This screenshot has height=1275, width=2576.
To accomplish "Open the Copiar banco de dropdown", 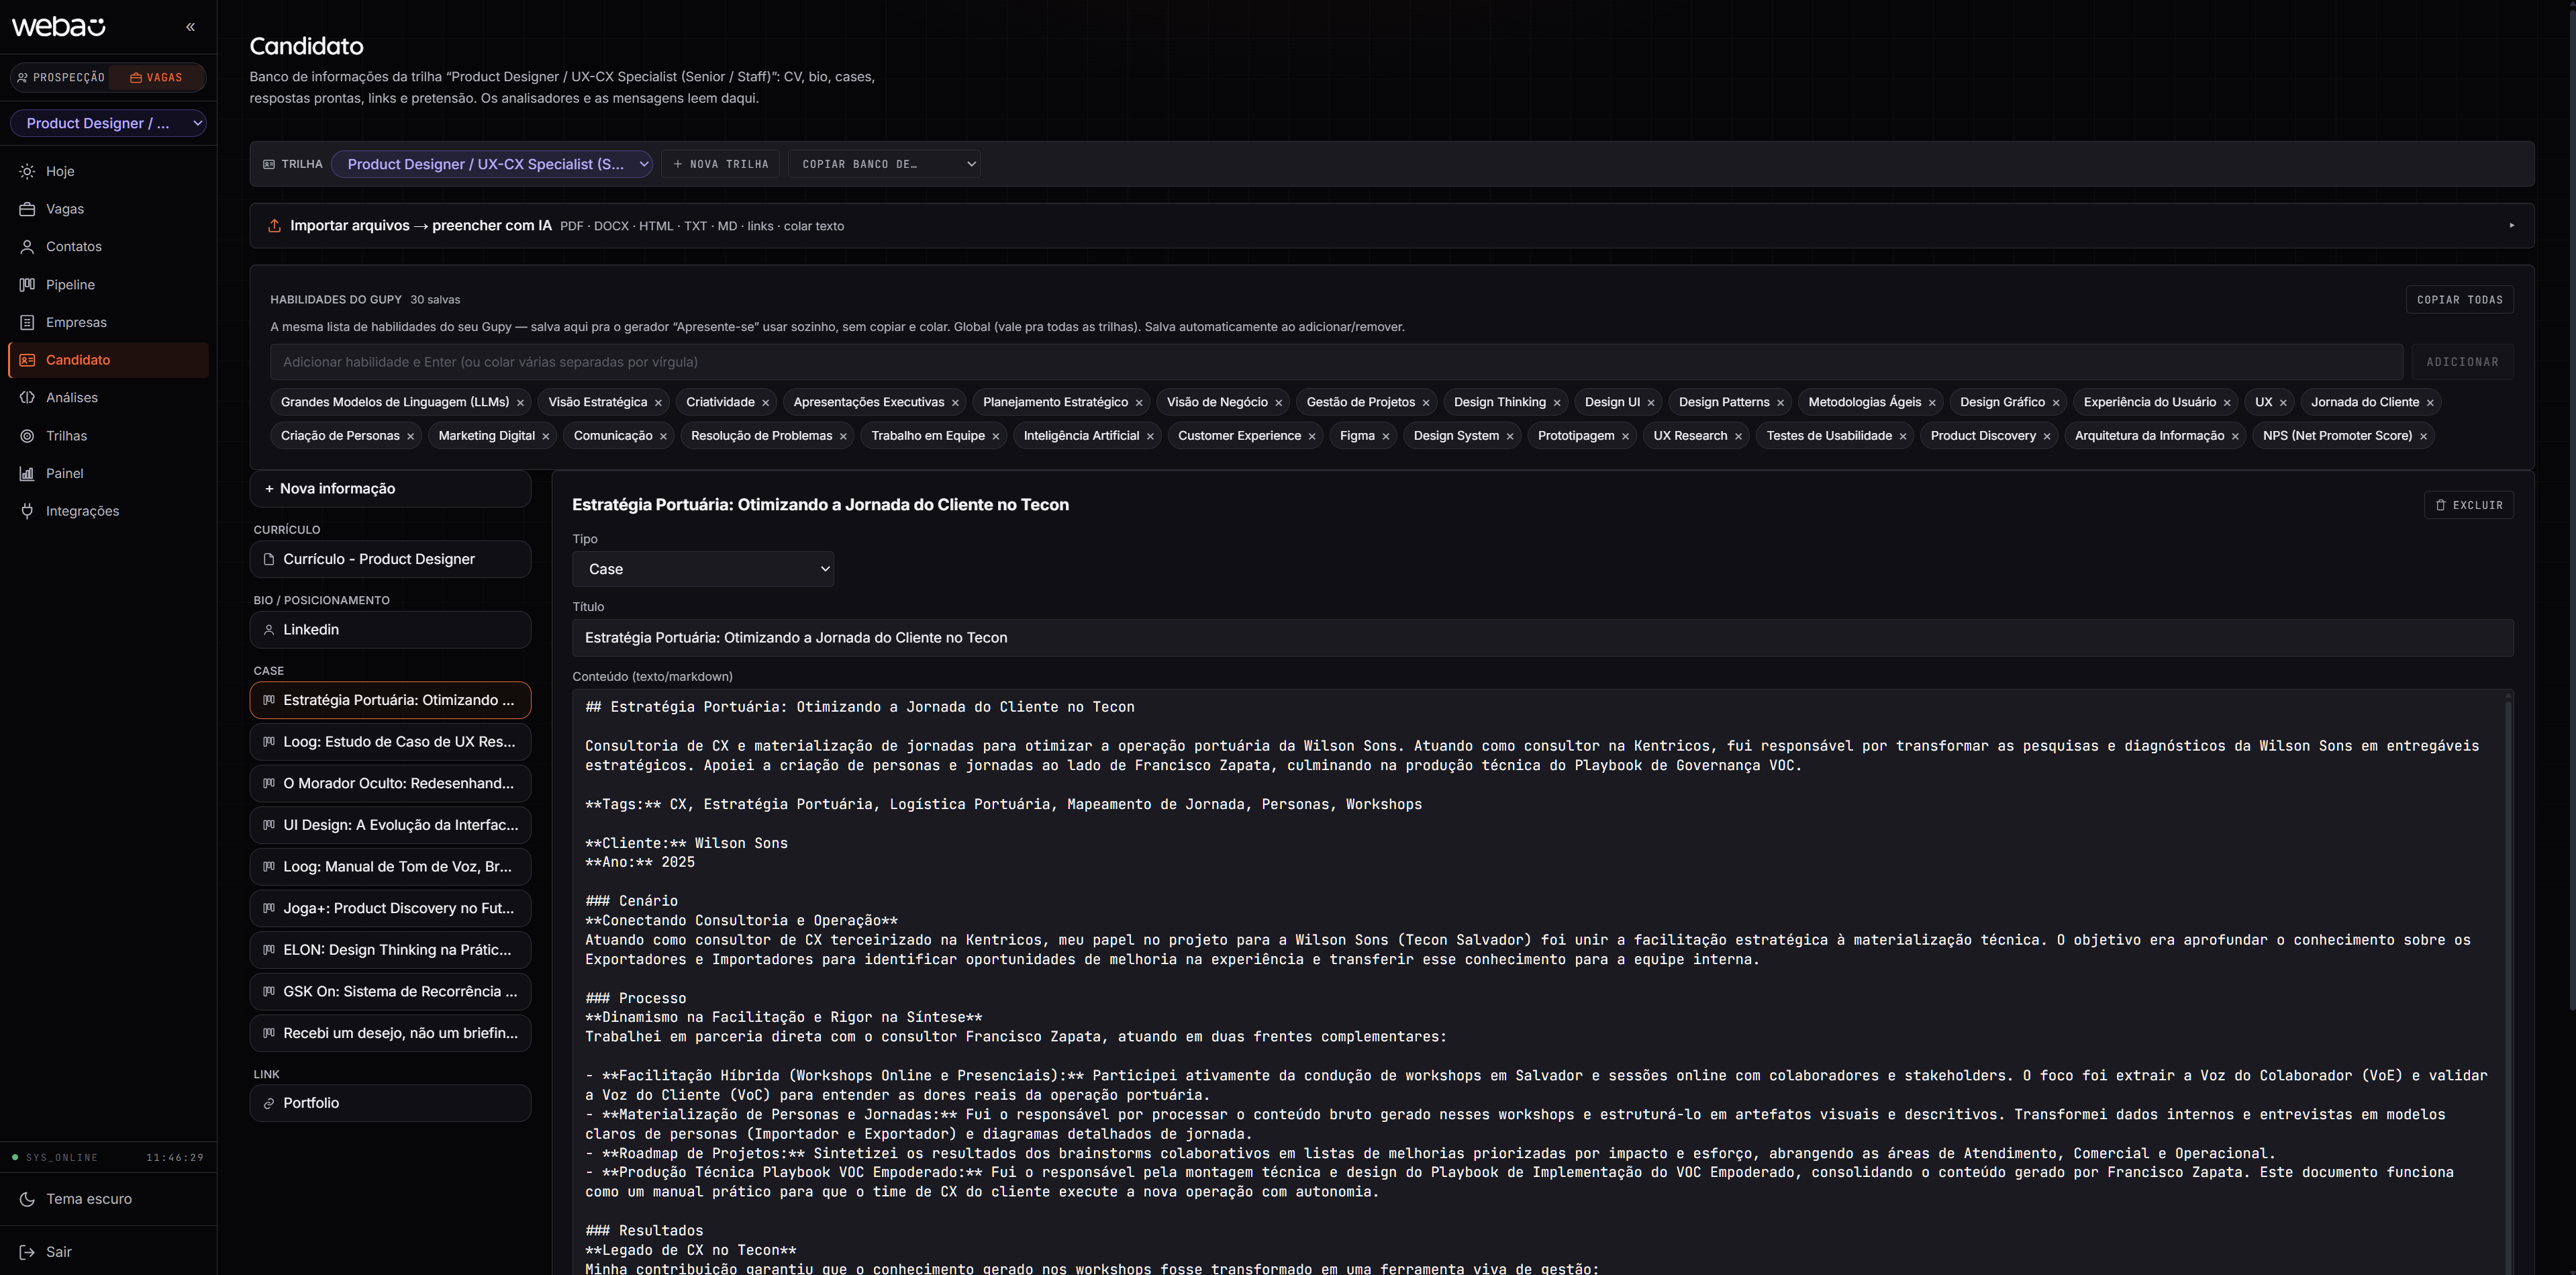I will click(884, 164).
